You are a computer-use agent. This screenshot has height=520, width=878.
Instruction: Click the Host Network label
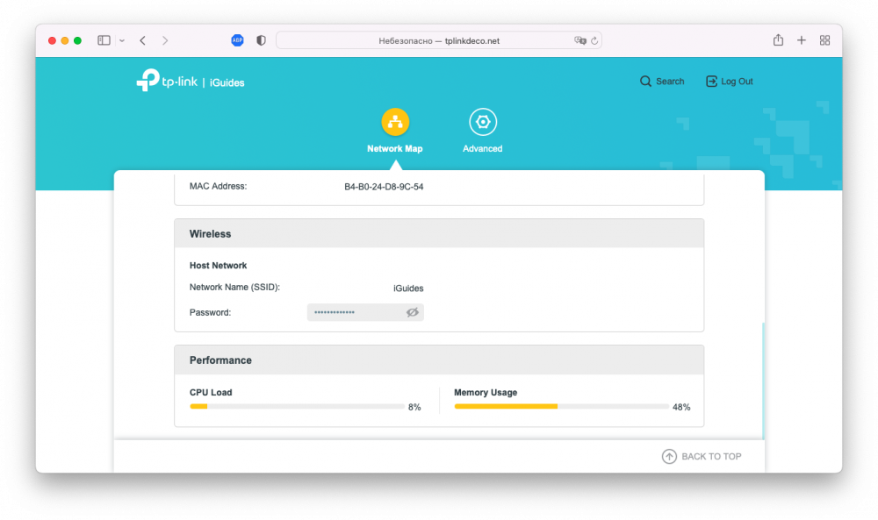218,266
